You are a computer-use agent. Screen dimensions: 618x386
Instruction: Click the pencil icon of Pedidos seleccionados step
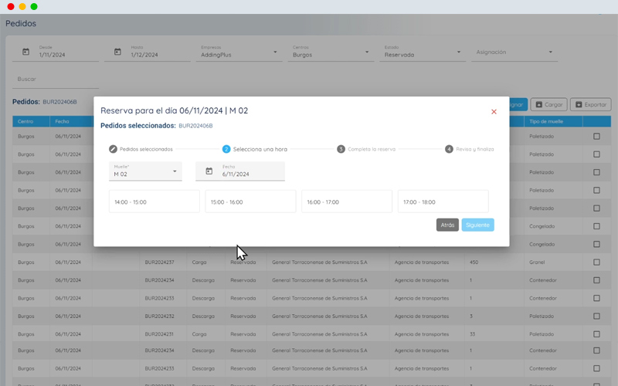click(113, 149)
